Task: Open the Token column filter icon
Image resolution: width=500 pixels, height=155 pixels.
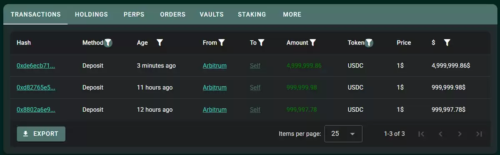Action: [x=369, y=42]
